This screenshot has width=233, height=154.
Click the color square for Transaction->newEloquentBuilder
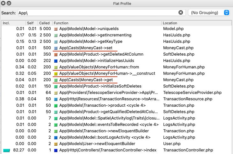(56, 131)
